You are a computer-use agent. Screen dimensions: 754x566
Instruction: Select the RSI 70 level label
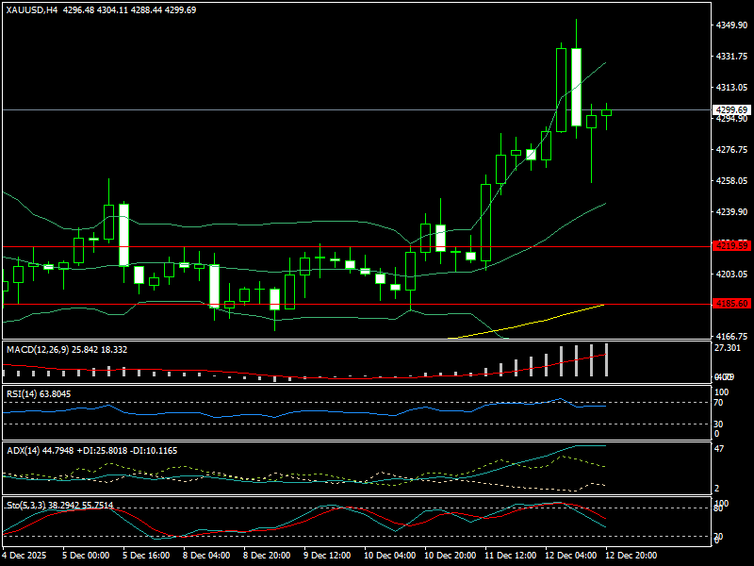click(x=718, y=403)
